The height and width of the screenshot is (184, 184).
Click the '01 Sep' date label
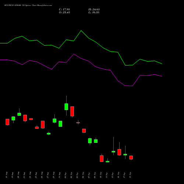(66, 175)
